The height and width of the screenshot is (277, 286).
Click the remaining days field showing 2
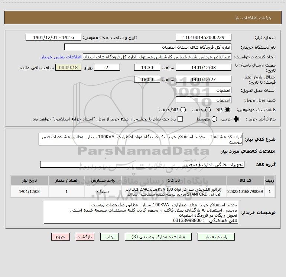(x=107, y=67)
